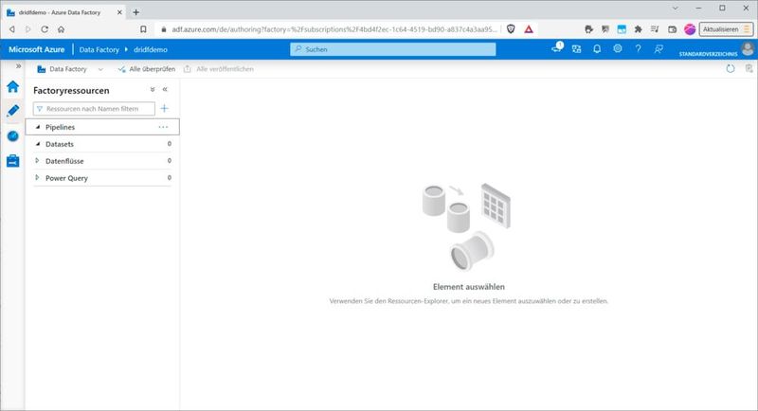Click Alle veröffentlichen publish button
This screenshot has width=758, height=411.
click(x=219, y=69)
